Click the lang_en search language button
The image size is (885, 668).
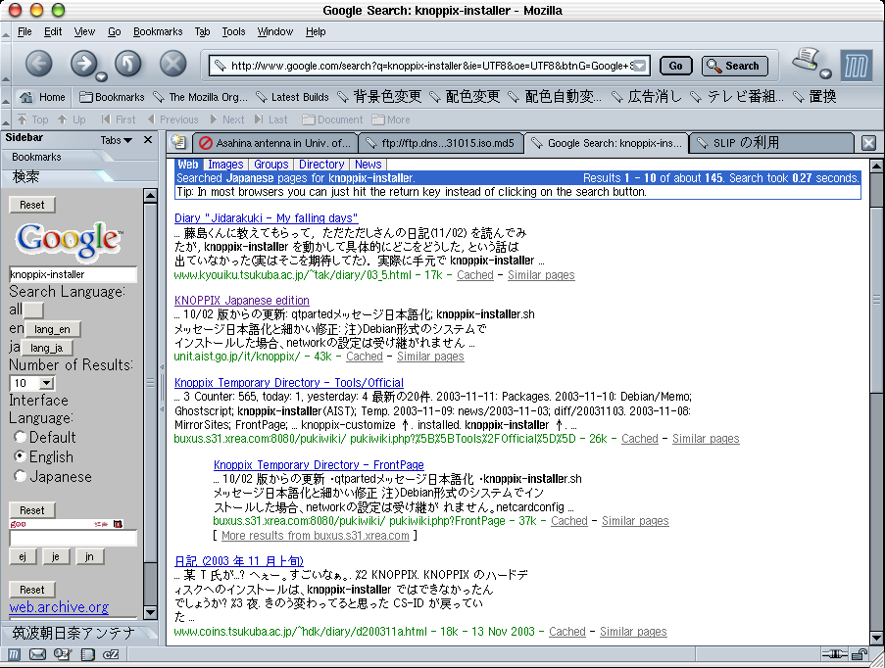[x=53, y=329]
